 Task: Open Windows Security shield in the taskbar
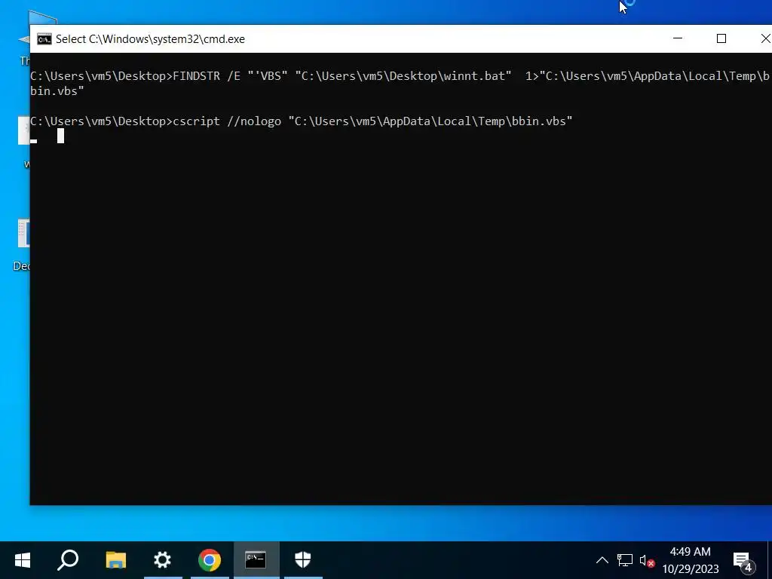point(303,560)
